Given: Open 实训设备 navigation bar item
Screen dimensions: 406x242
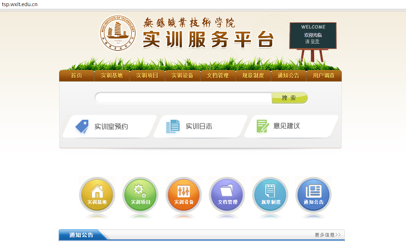Looking at the screenshot, I should pyautogui.click(x=182, y=76).
